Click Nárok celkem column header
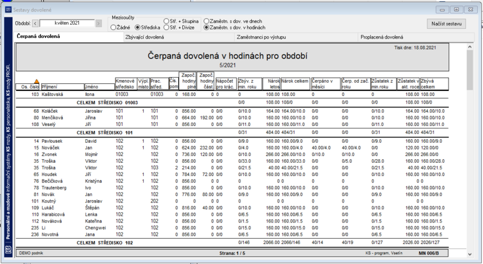This screenshot has height=264, width=483. tap(295, 84)
